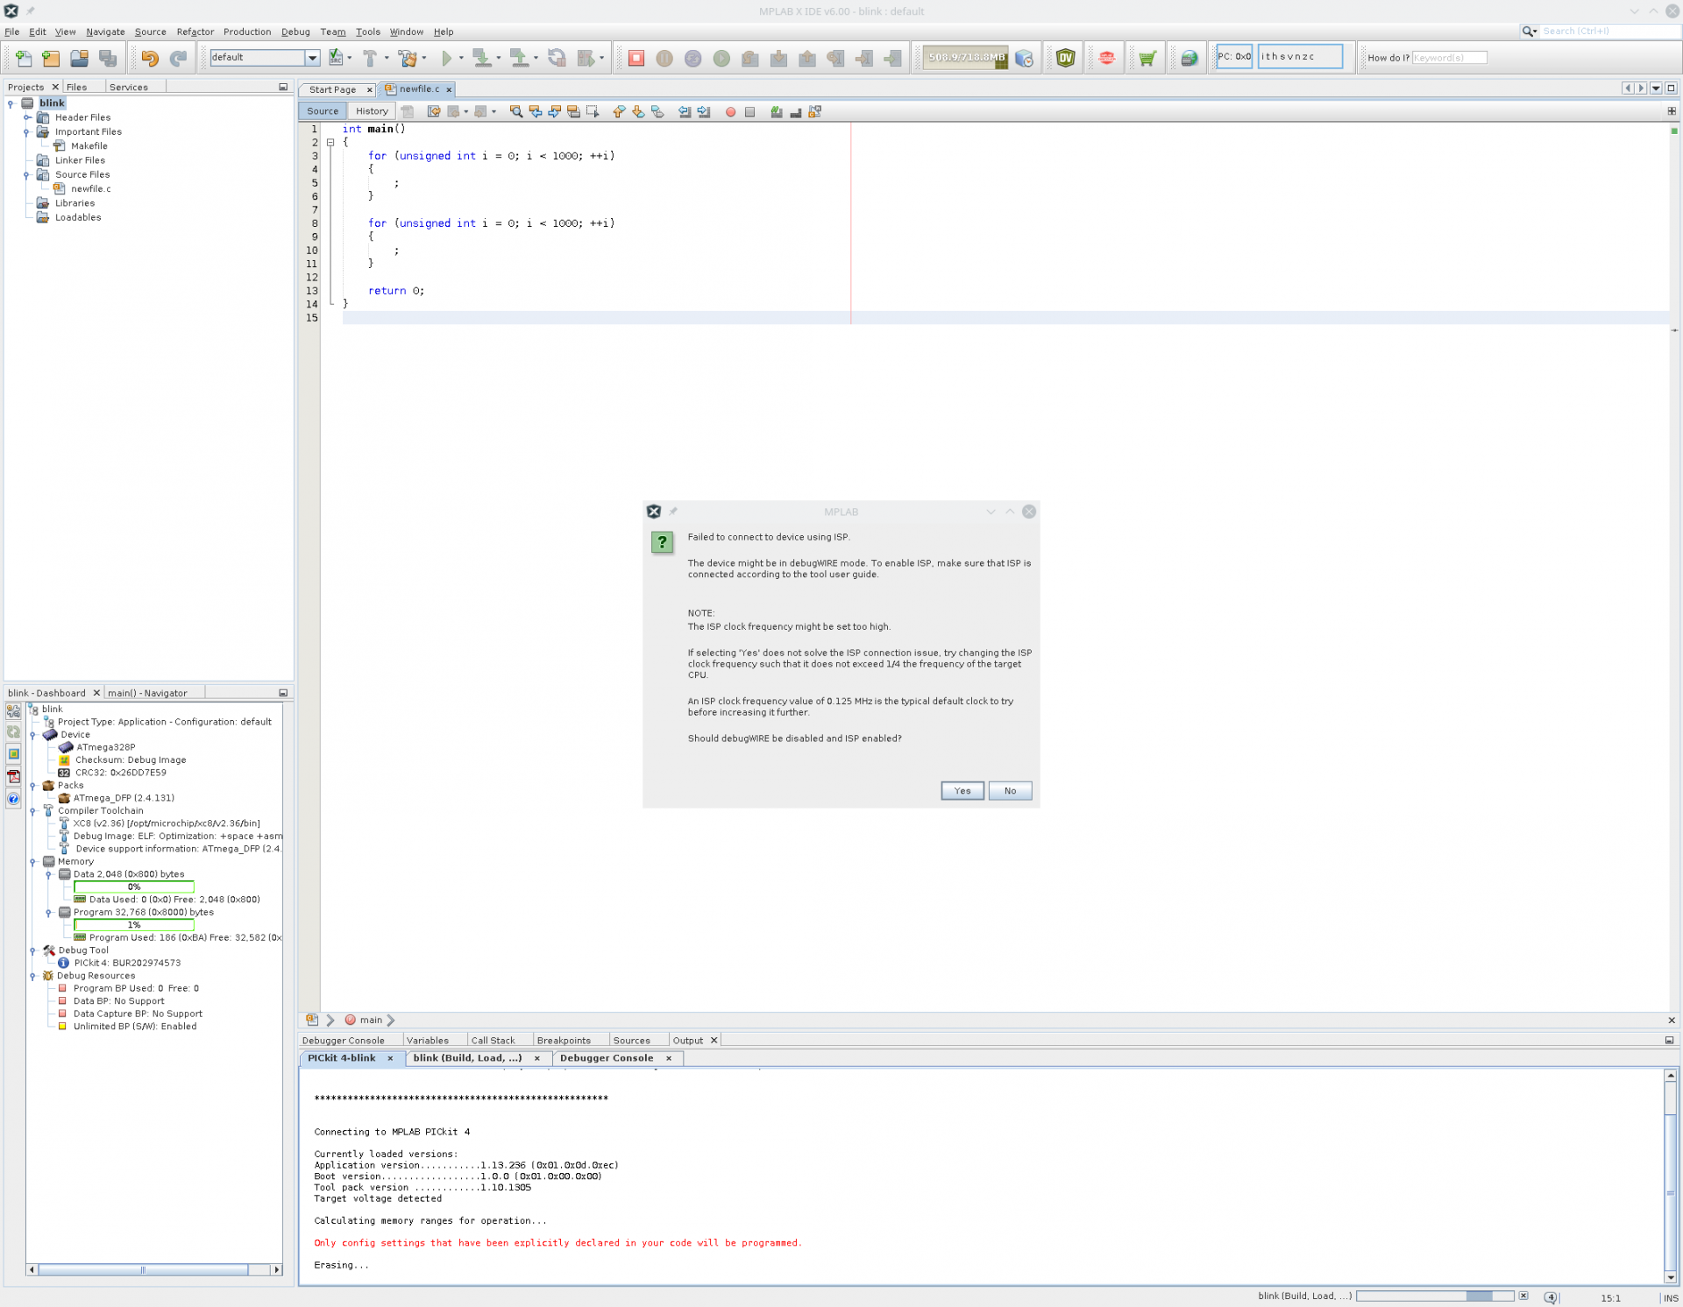Click the Set Project Configuration SRC icon
The image size is (1683, 1307).
click(336, 58)
